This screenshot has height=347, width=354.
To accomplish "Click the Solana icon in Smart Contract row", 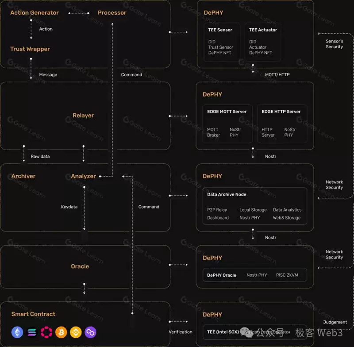I will point(31,332).
